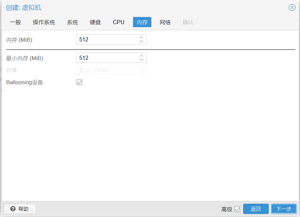This screenshot has height=217, width=300.
Task: Decrease 内存 (MiB) with down arrow
Action: (141, 41)
